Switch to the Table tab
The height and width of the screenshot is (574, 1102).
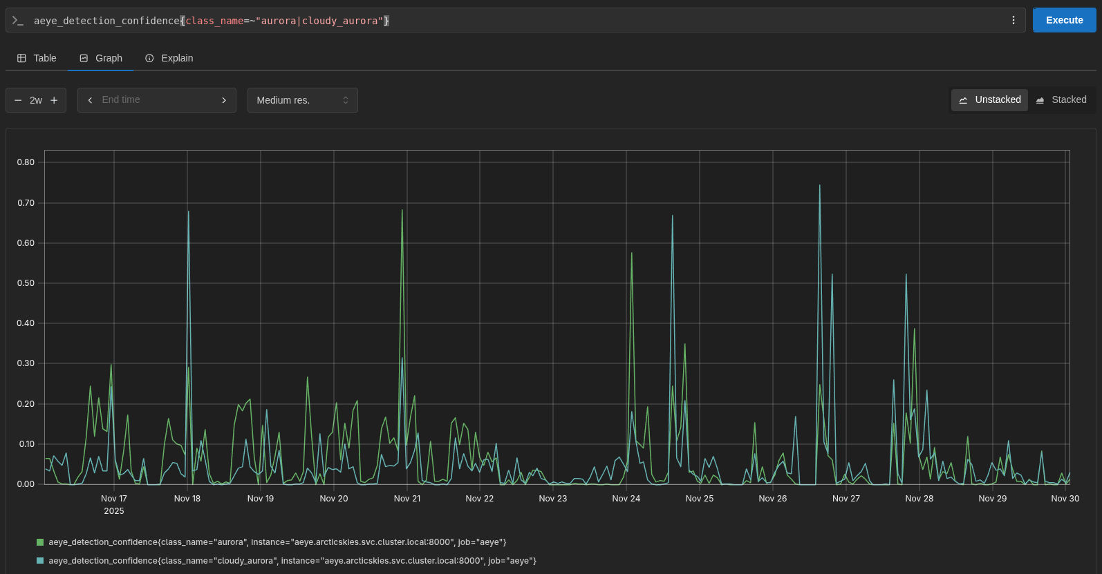click(x=37, y=58)
